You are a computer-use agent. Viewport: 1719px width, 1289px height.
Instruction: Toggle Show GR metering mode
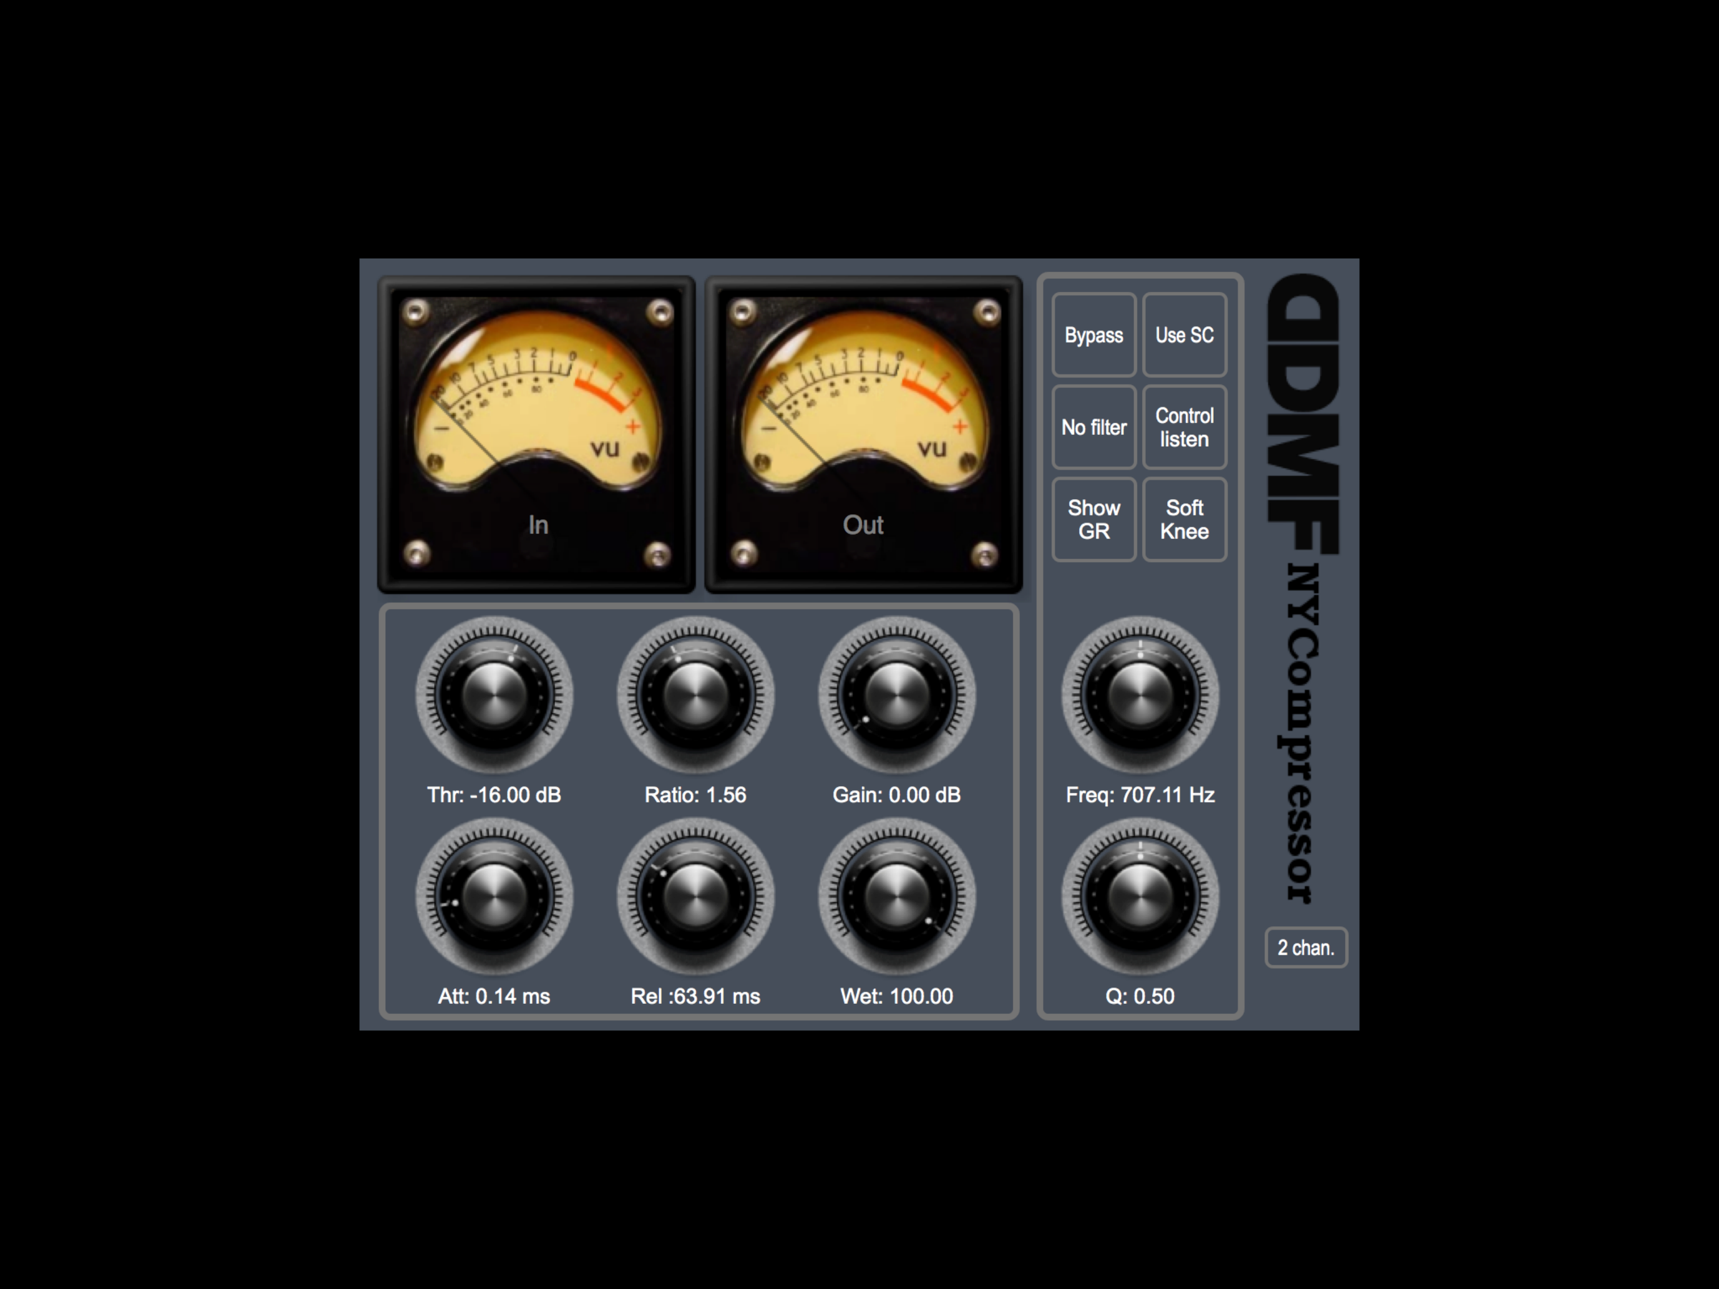click(x=1094, y=519)
